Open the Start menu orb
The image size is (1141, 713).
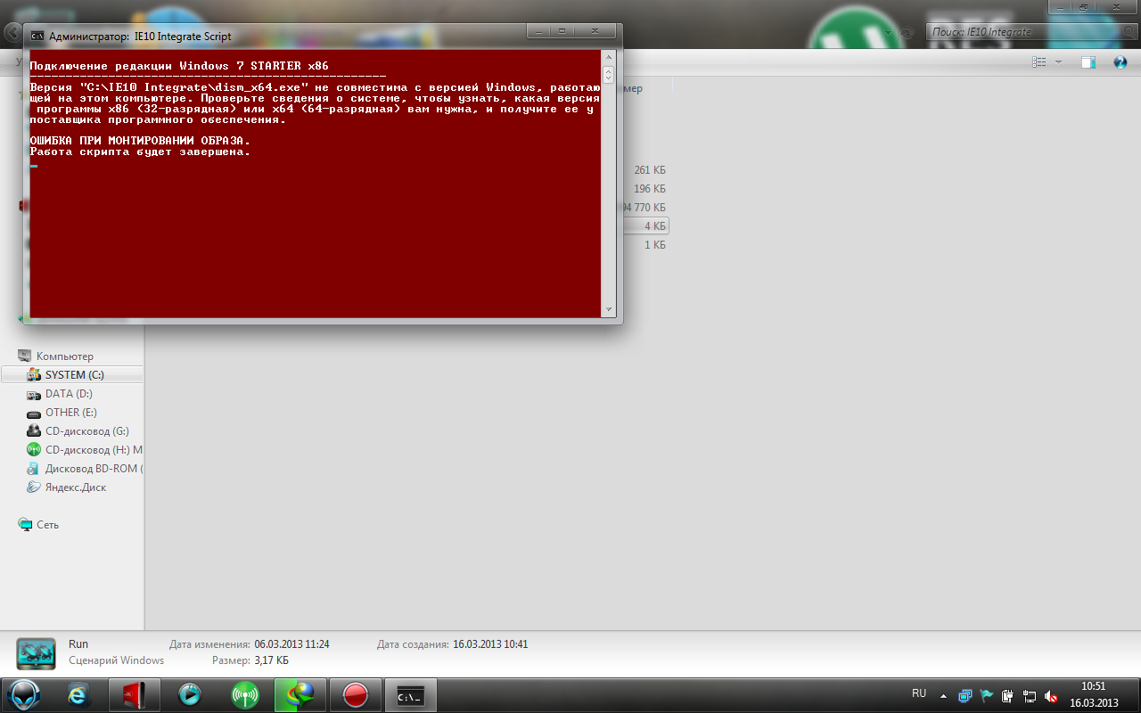tap(26, 694)
